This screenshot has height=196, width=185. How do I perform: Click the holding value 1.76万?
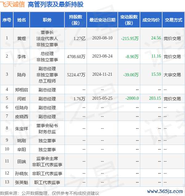(x=80, y=99)
